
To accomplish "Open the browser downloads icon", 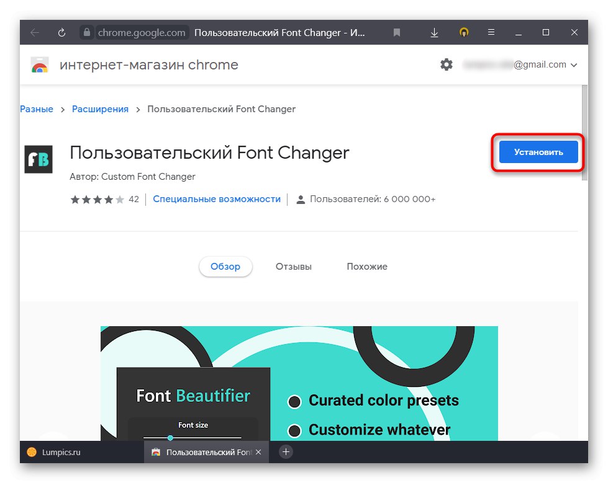I will [x=434, y=32].
